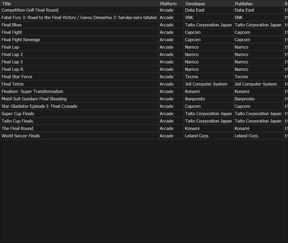Select the Competition Golf Final Round title
This screenshot has width=288, height=243.
30,10
